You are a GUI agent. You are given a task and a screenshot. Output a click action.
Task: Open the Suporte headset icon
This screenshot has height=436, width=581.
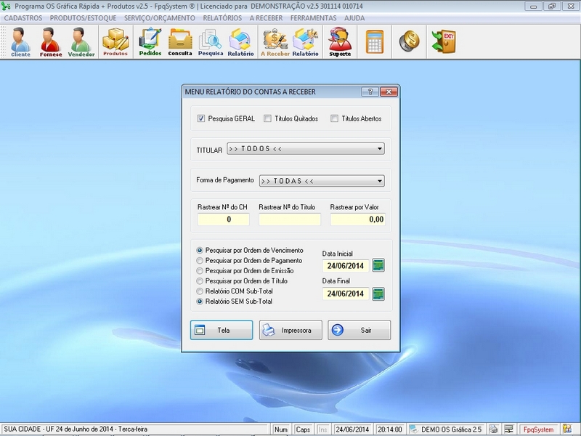coord(340,42)
